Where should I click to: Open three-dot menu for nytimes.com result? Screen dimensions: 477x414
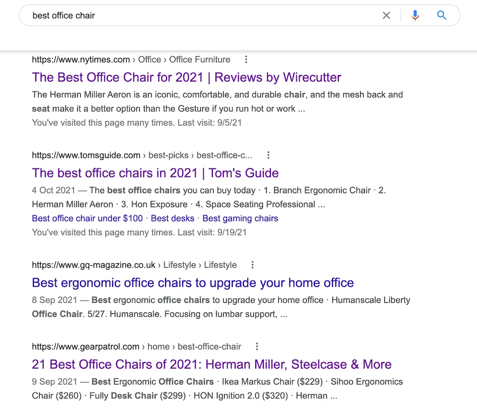point(246,60)
